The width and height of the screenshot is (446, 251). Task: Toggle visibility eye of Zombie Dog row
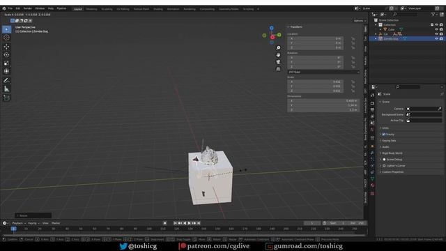point(437,38)
